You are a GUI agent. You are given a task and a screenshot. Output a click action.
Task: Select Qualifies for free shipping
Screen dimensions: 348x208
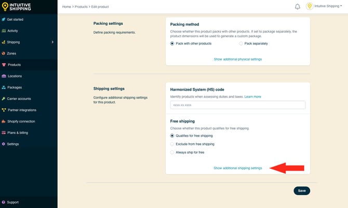[x=172, y=136]
